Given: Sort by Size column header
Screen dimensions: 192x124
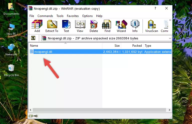Looking at the screenshot, I should pyautogui.click(x=112, y=46).
